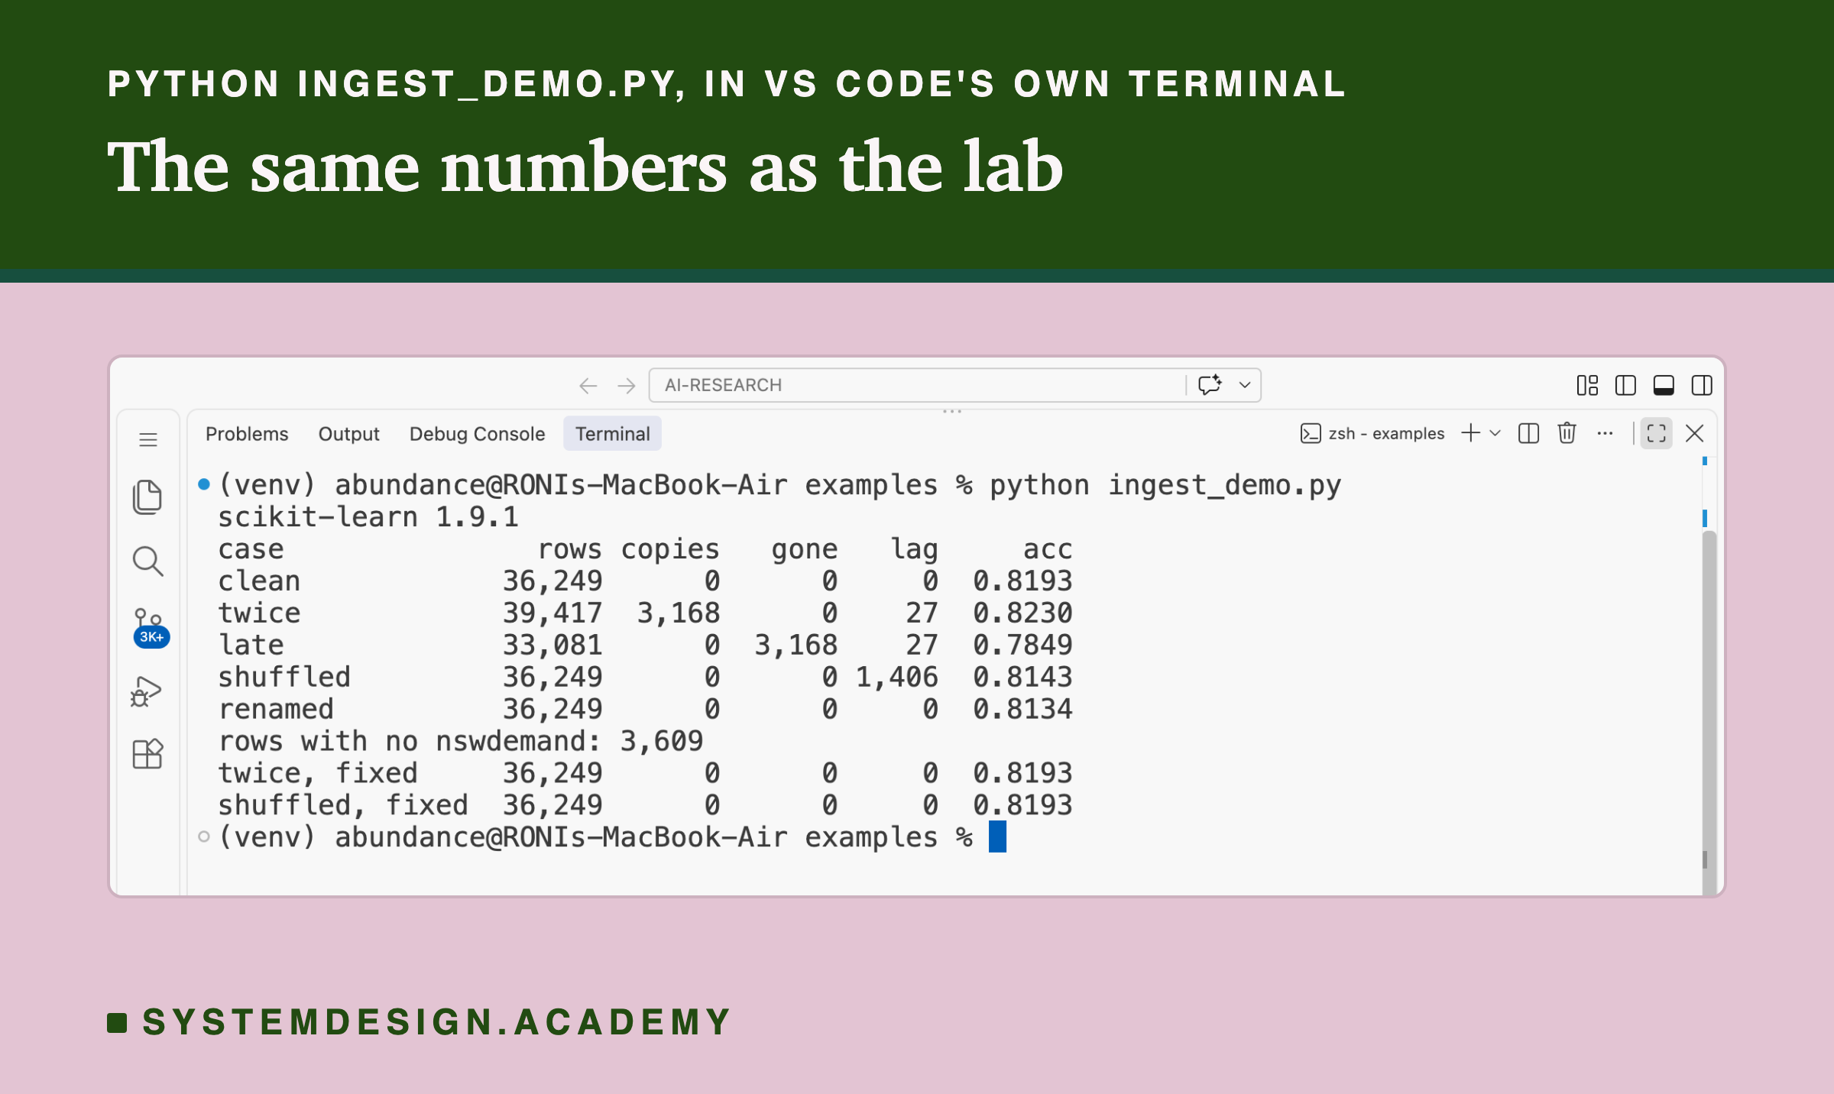Viewport: 1834px width, 1094px height.
Task: Open the Explorer view in activity bar
Action: pos(147,497)
